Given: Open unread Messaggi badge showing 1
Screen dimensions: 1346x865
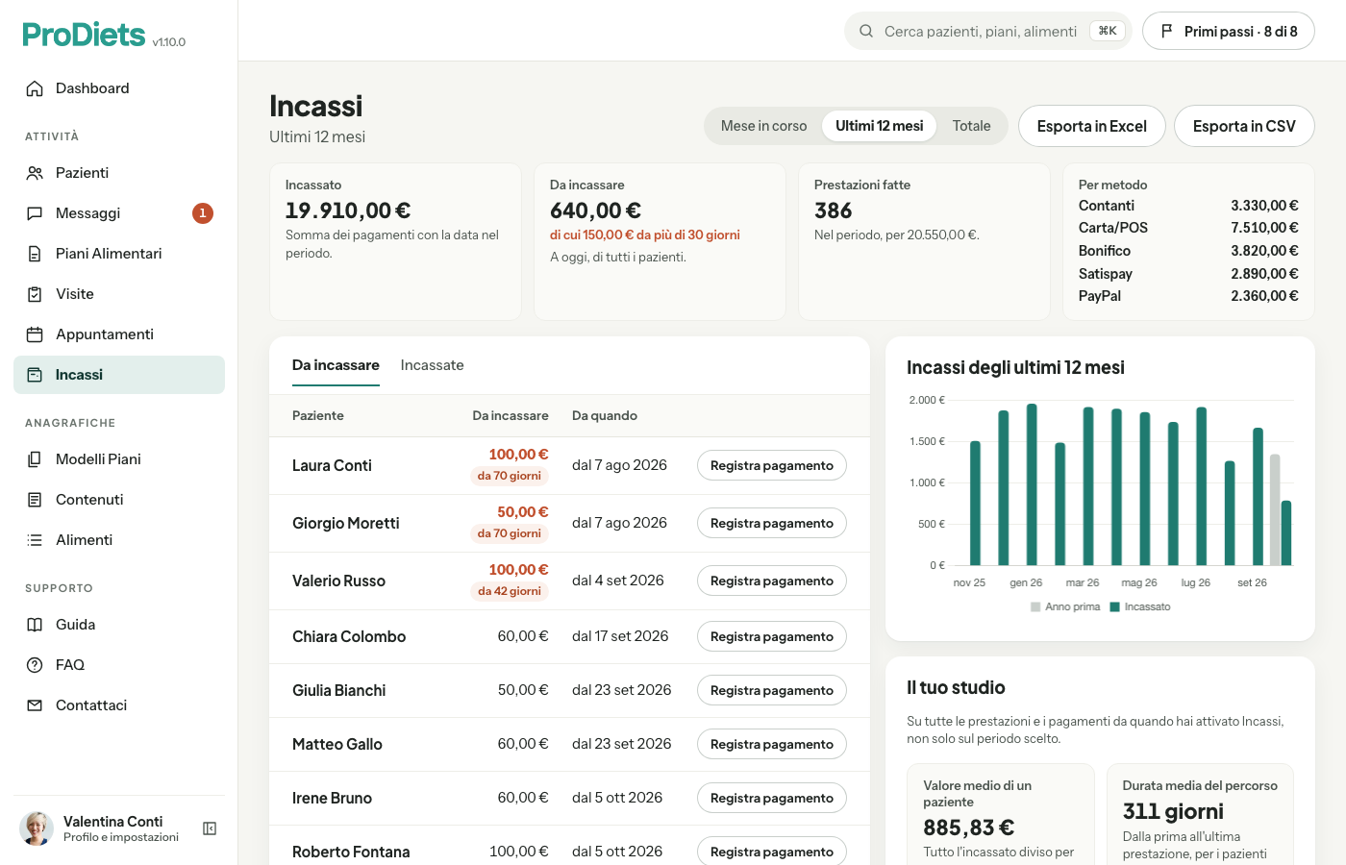Looking at the screenshot, I should [203, 213].
